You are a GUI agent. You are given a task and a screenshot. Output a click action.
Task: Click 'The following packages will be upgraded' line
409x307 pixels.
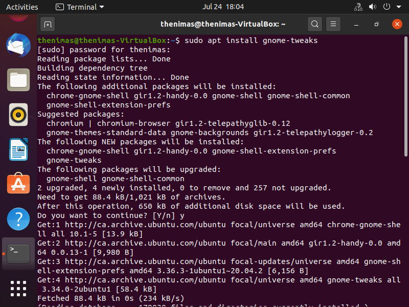coord(129,169)
